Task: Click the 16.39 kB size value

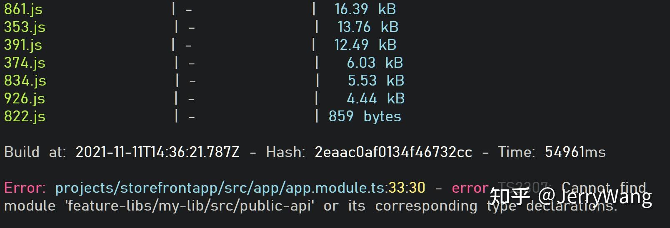Action: (365, 9)
